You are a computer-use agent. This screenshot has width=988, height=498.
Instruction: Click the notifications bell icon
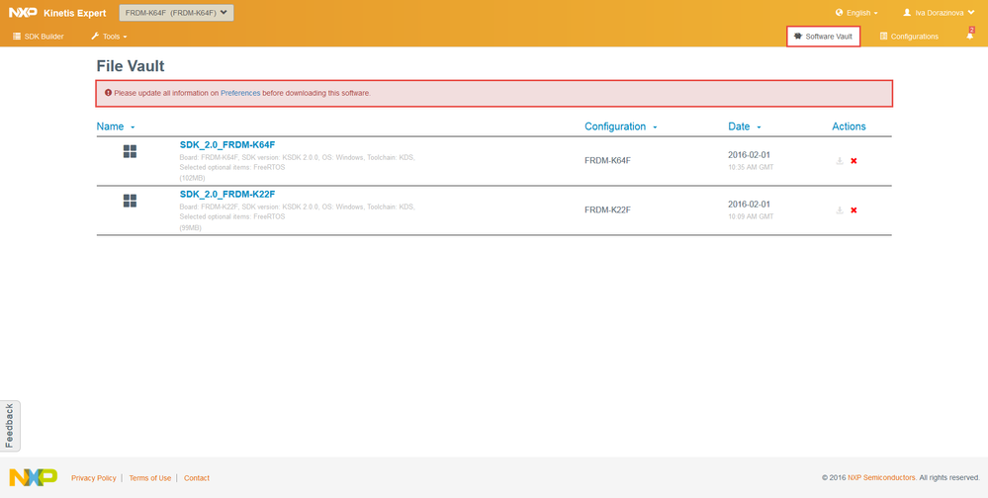tap(970, 37)
